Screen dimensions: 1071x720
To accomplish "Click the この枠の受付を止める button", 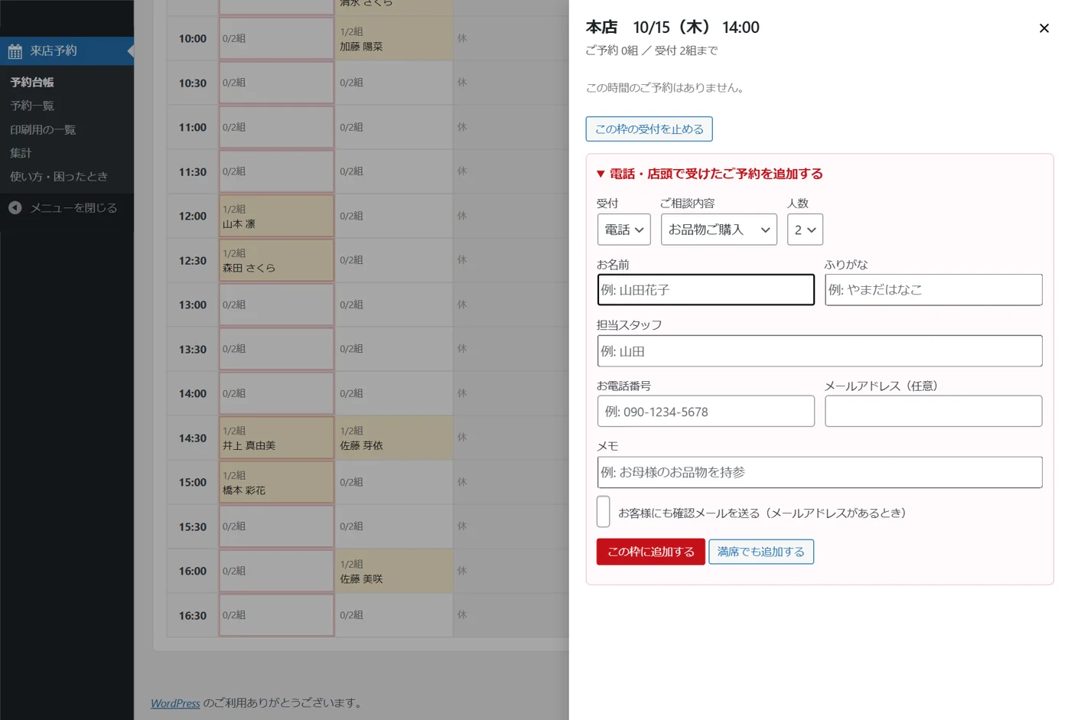I will (649, 129).
